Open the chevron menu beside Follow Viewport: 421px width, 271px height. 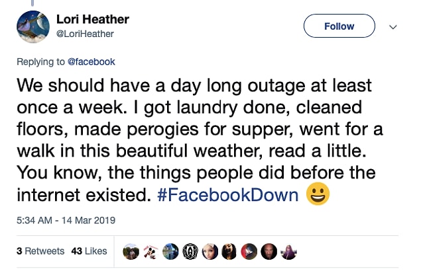coord(392,27)
